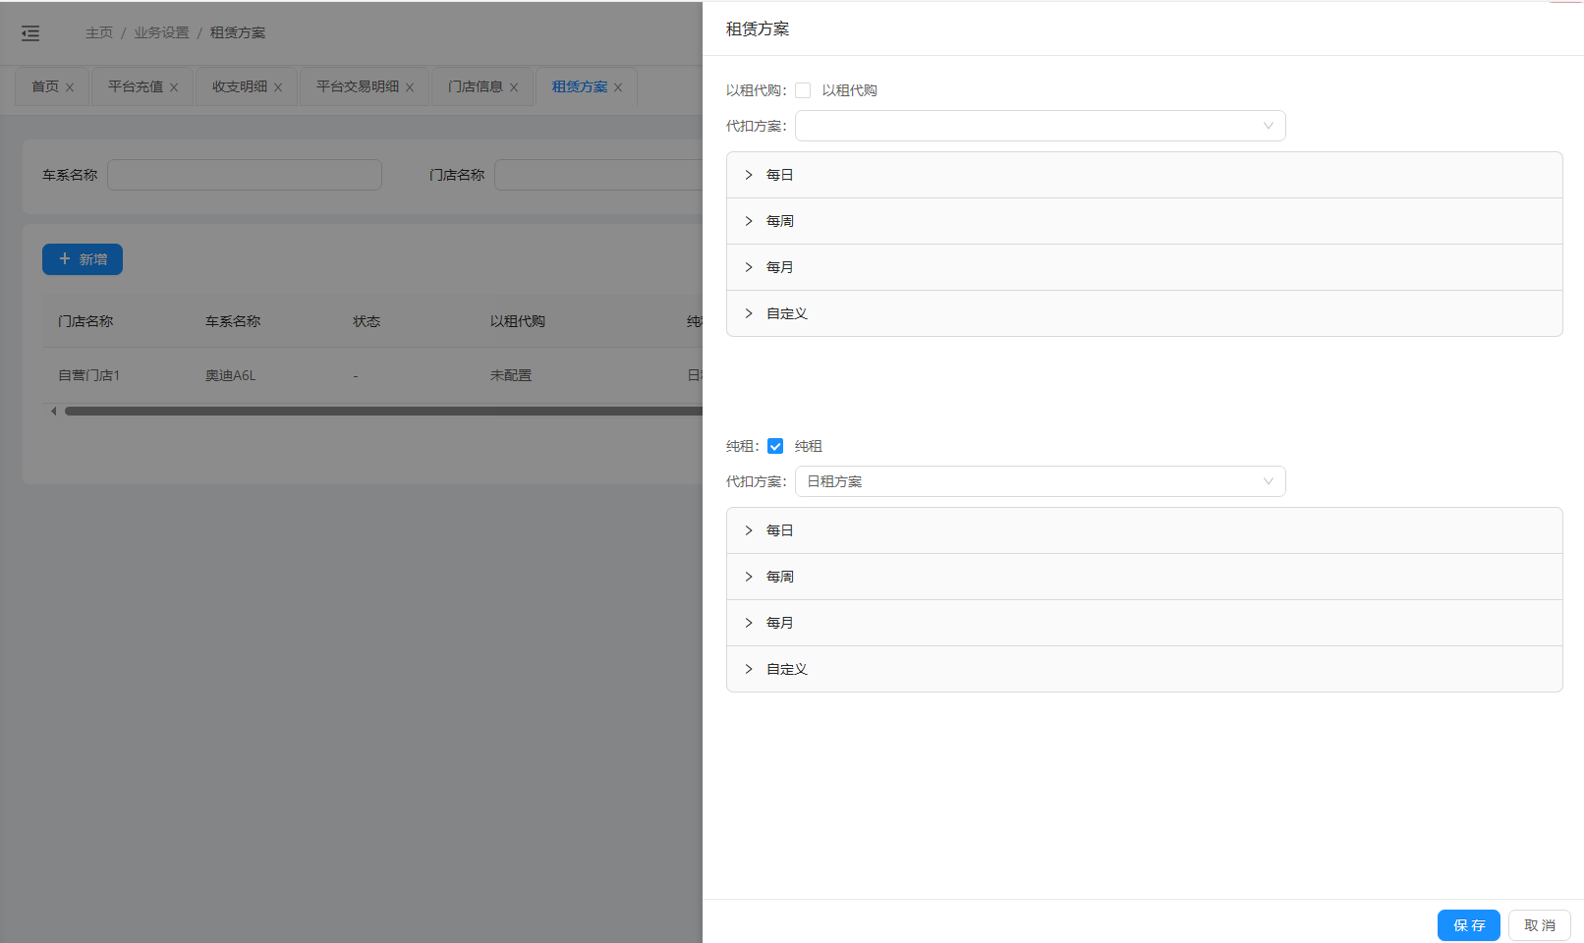This screenshot has height=943, width=1584.
Task: Switch to the 收支明细 tab
Action: coord(239,86)
